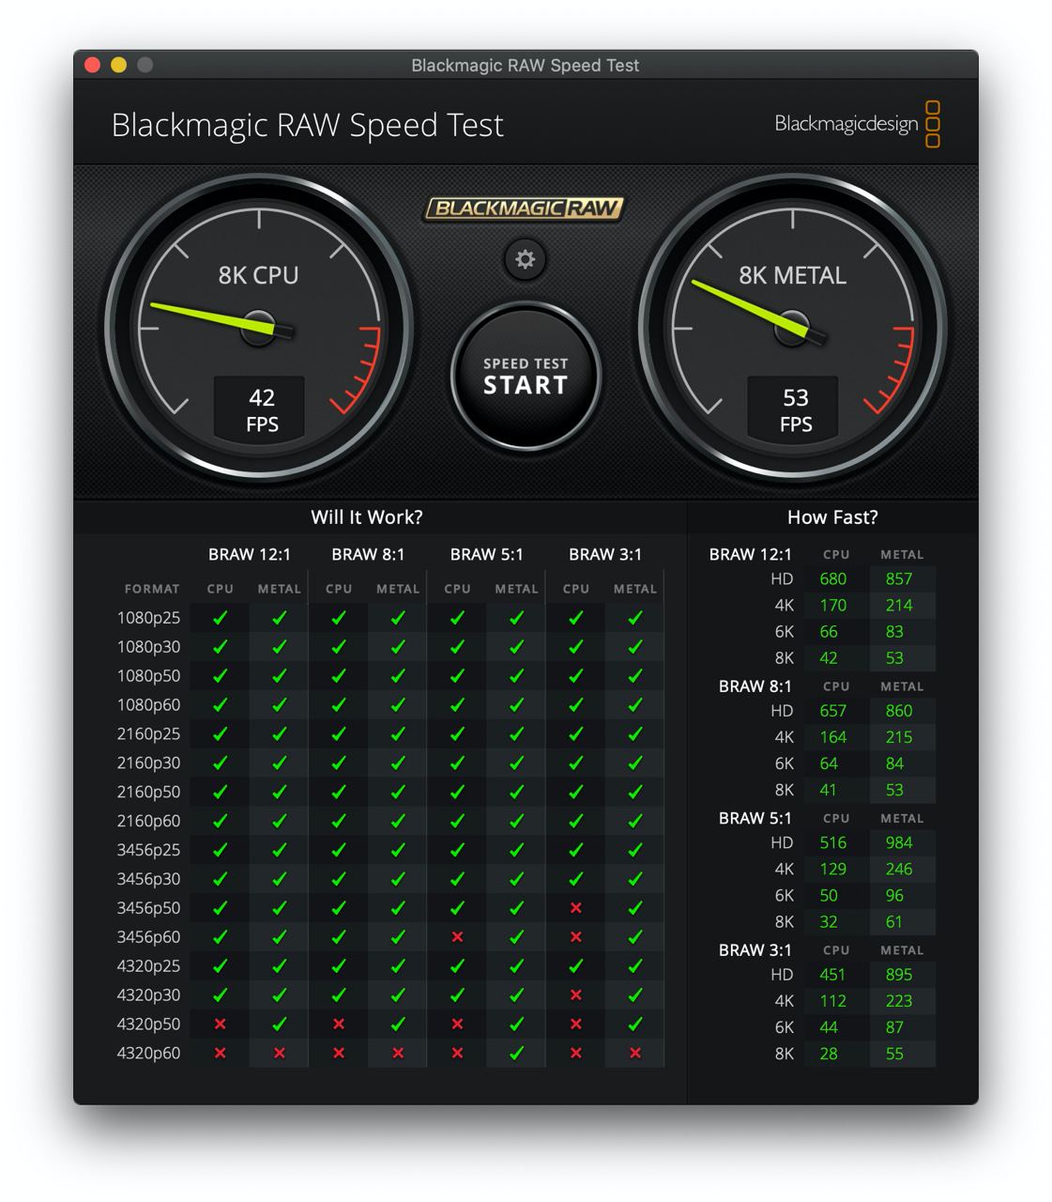The height and width of the screenshot is (1202, 1052).
Task: Click the green check for 2160p30 BRAW 5:1 CPU
Action: [x=457, y=763]
